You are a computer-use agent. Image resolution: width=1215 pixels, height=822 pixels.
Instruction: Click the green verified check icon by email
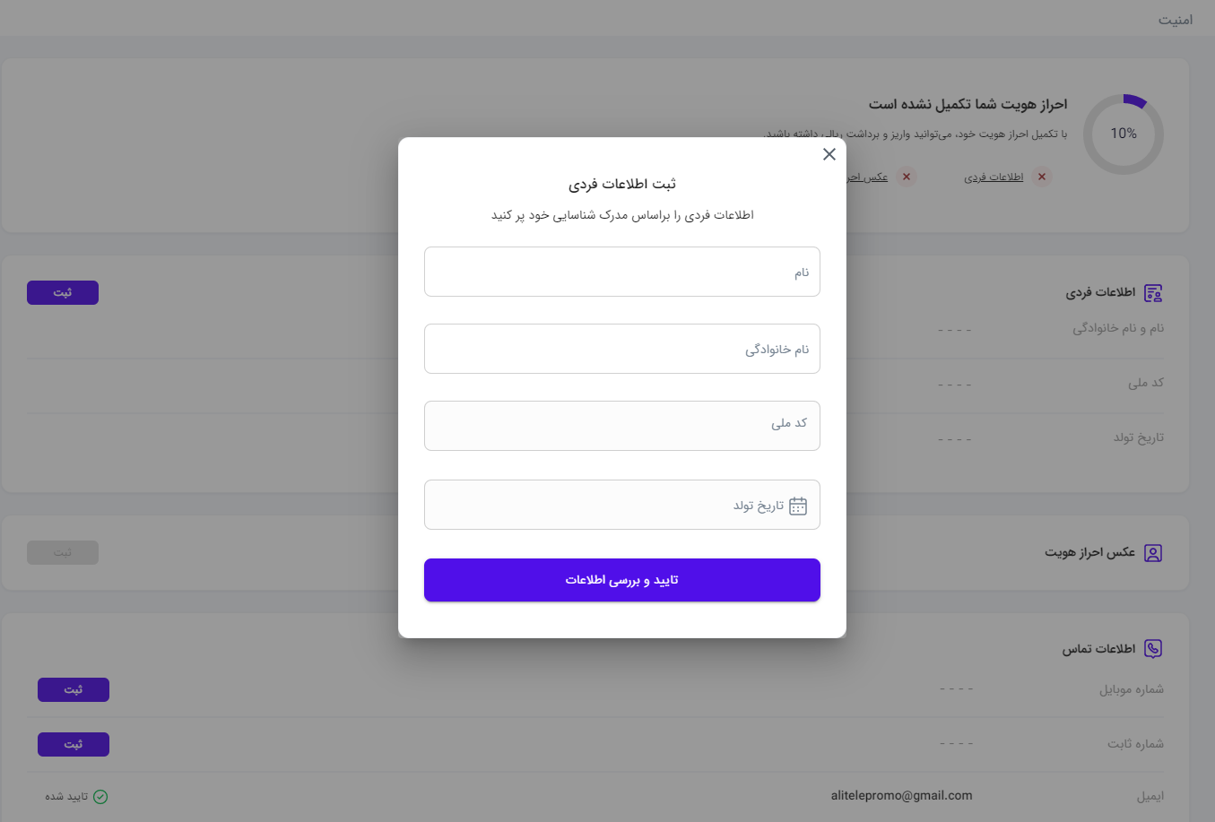pos(100,797)
